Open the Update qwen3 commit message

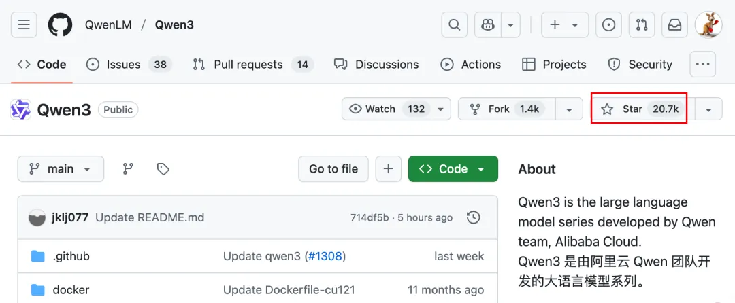[263, 256]
